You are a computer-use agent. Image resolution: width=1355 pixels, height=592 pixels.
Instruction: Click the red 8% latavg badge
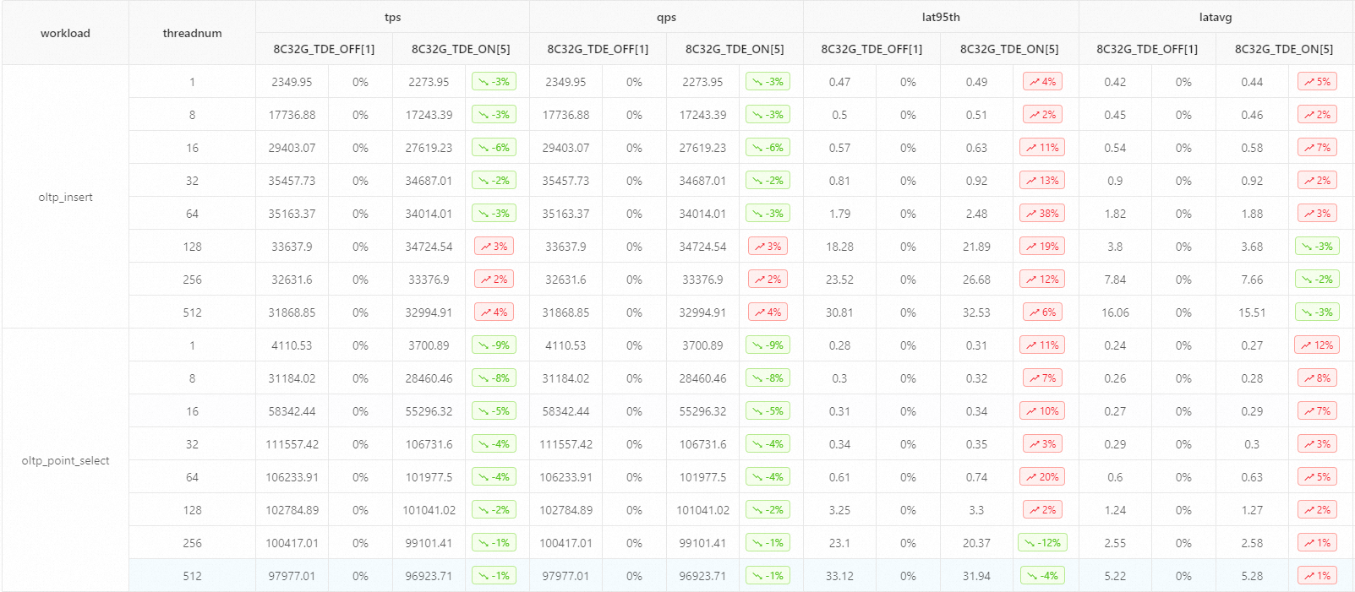point(1317,378)
